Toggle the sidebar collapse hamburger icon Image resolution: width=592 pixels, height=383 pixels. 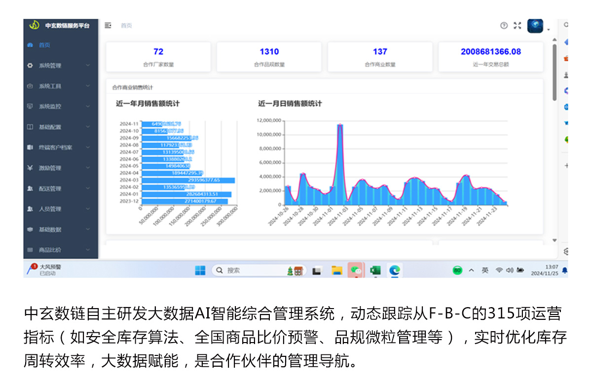108,25
